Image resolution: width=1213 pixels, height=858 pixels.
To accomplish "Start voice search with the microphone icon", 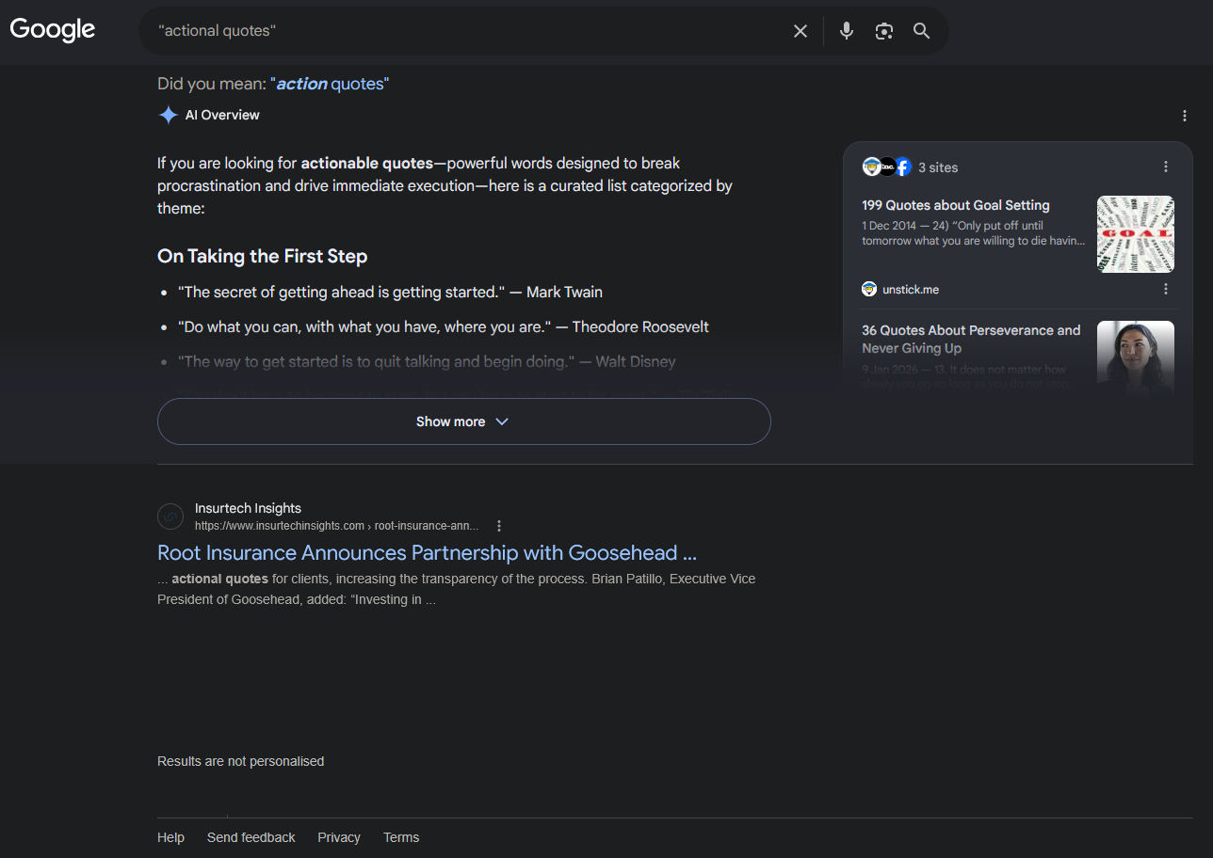I will tap(847, 31).
